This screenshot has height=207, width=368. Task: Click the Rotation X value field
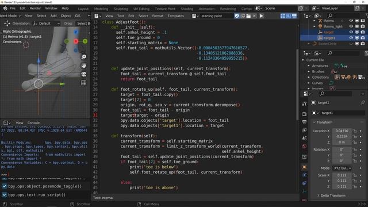click(x=342, y=149)
